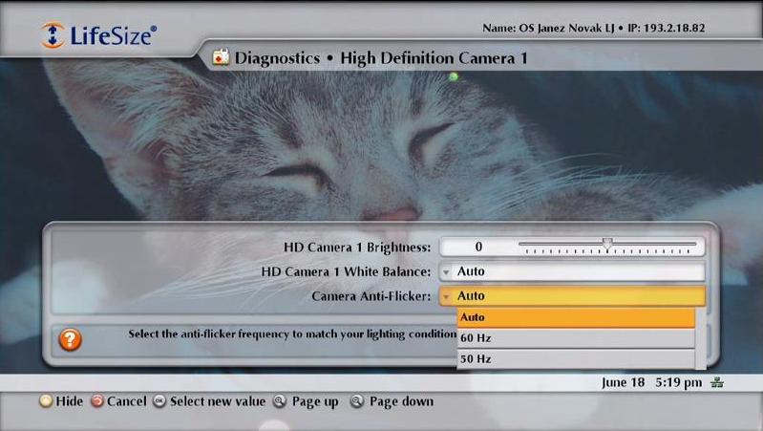This screenshot has width=763, height=431.
Task: Click the Select new value label
Action: (218, 401)
